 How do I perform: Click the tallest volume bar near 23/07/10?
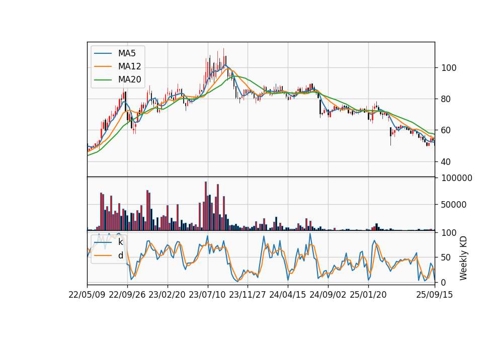pyautogui.click(x=206, y=206)
